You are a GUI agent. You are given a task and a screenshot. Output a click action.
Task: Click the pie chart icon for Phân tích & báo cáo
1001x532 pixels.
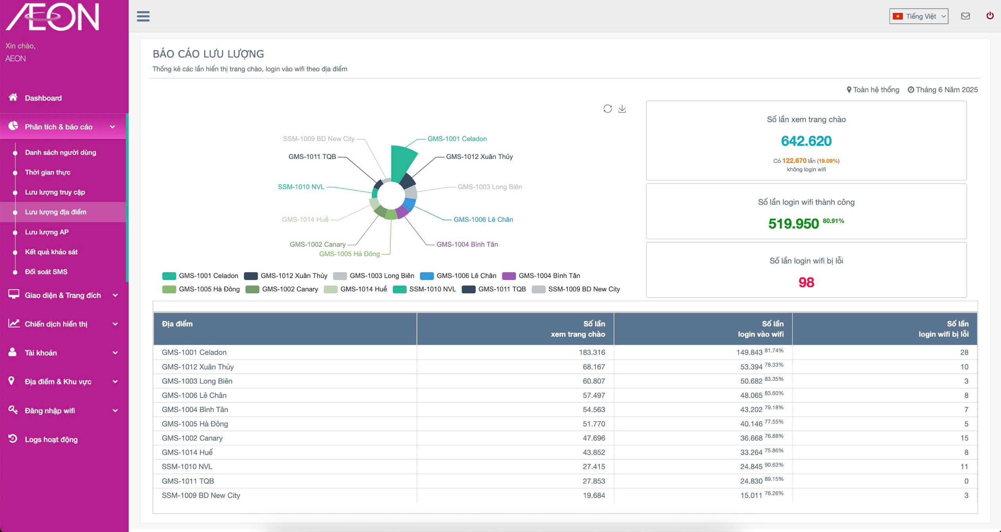[x=13, y=126]
